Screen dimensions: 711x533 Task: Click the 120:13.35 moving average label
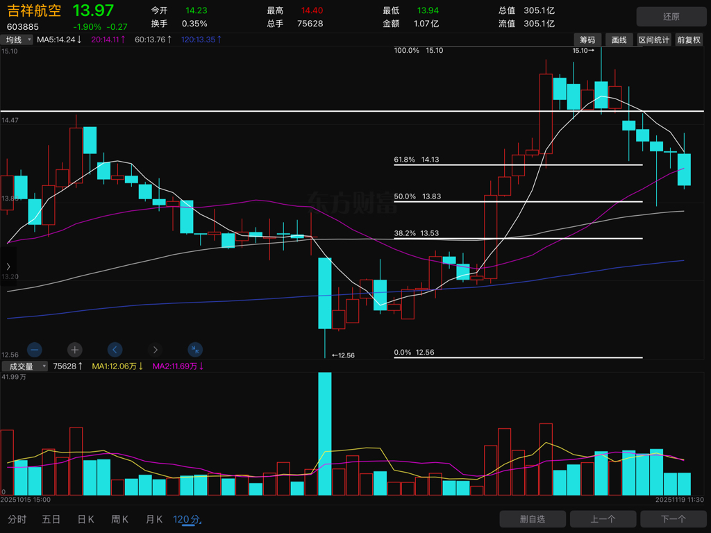[x=201, y=40]
